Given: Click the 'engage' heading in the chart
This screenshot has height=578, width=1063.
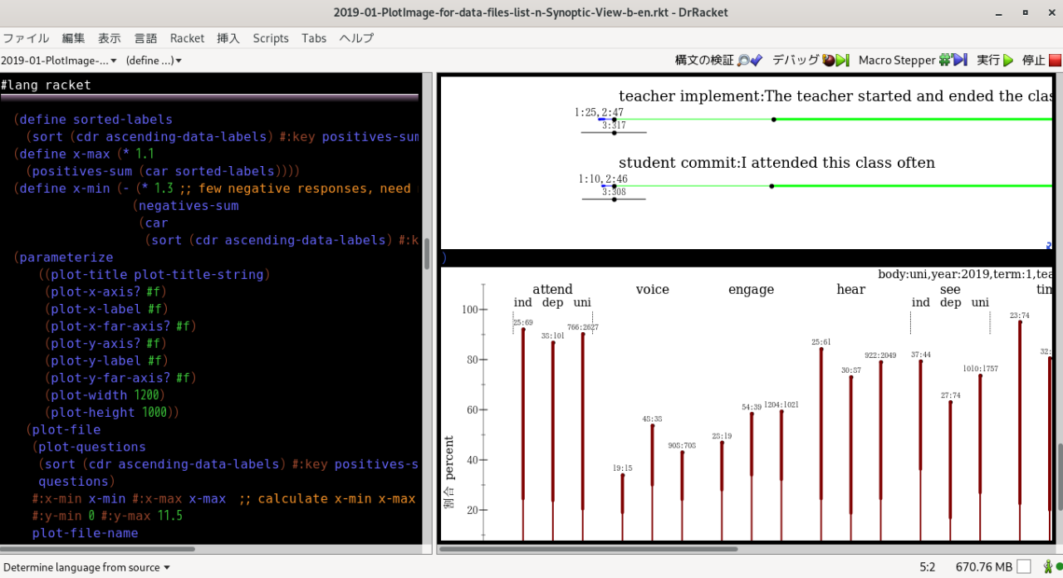Looking at the screenshot, I should pyautogui.click(x=751, y=290).
